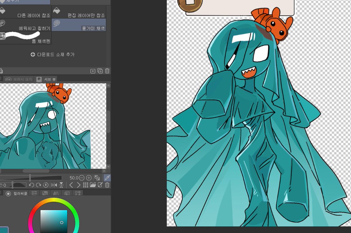Zoom out the Sub View image

(82, 178)
